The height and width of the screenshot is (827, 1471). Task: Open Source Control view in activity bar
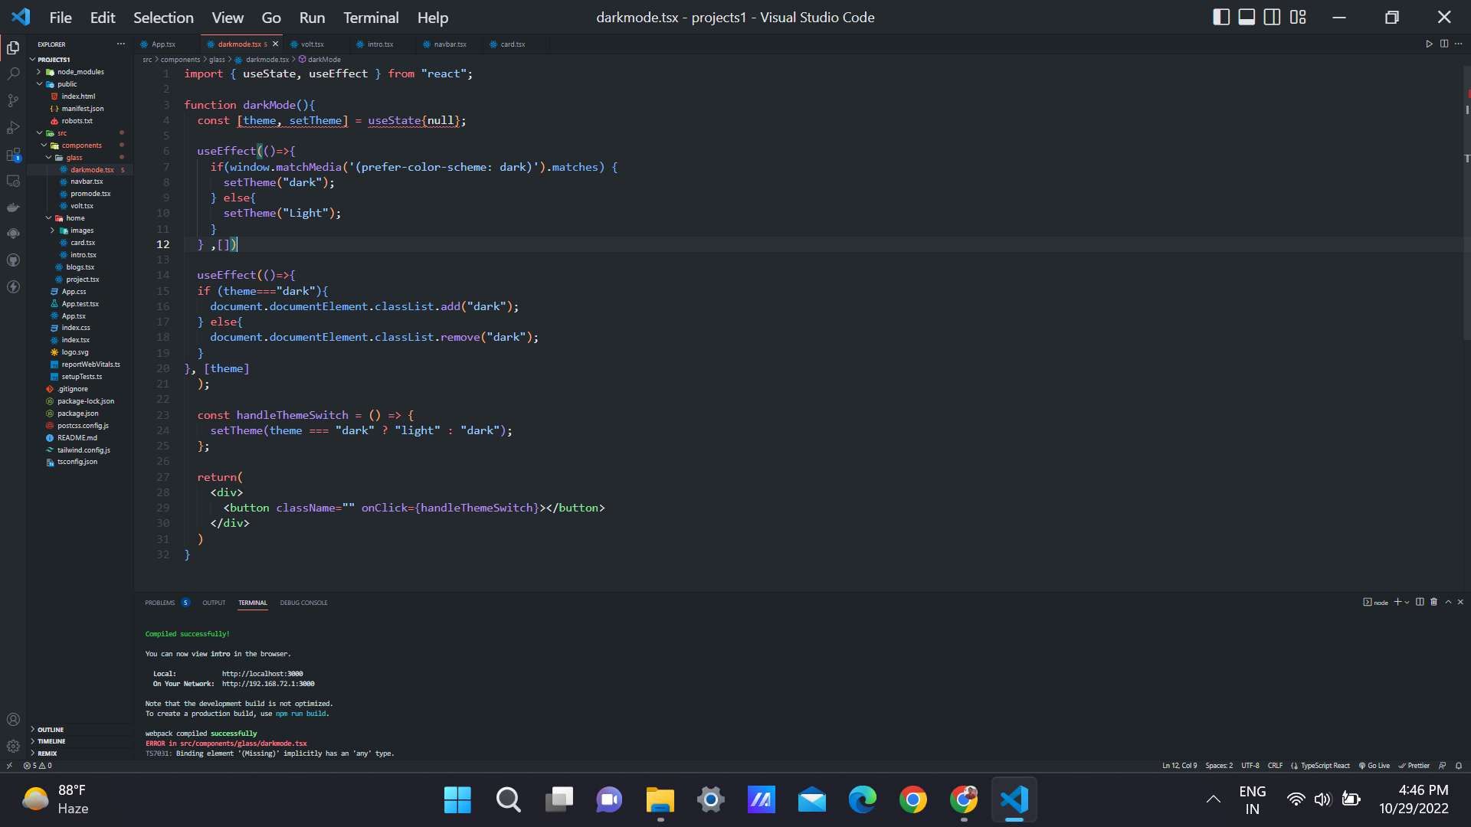click(13, 101)
